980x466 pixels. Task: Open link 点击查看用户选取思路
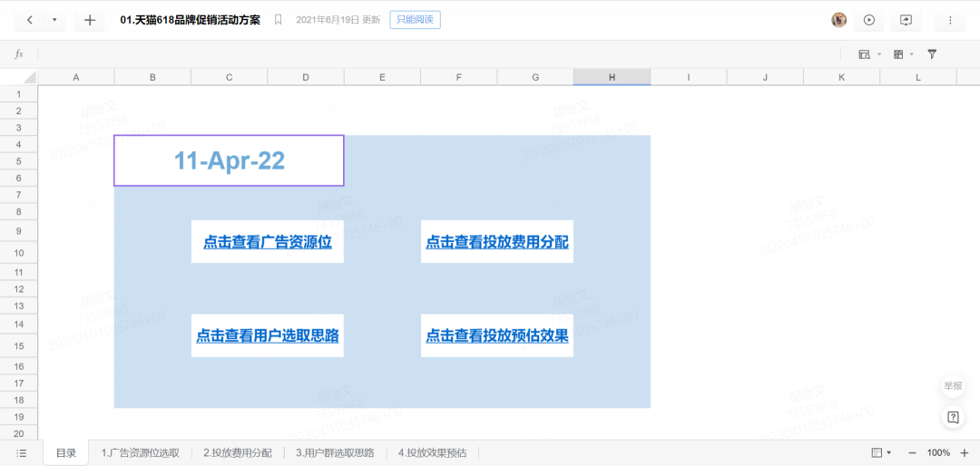point(268,336)
